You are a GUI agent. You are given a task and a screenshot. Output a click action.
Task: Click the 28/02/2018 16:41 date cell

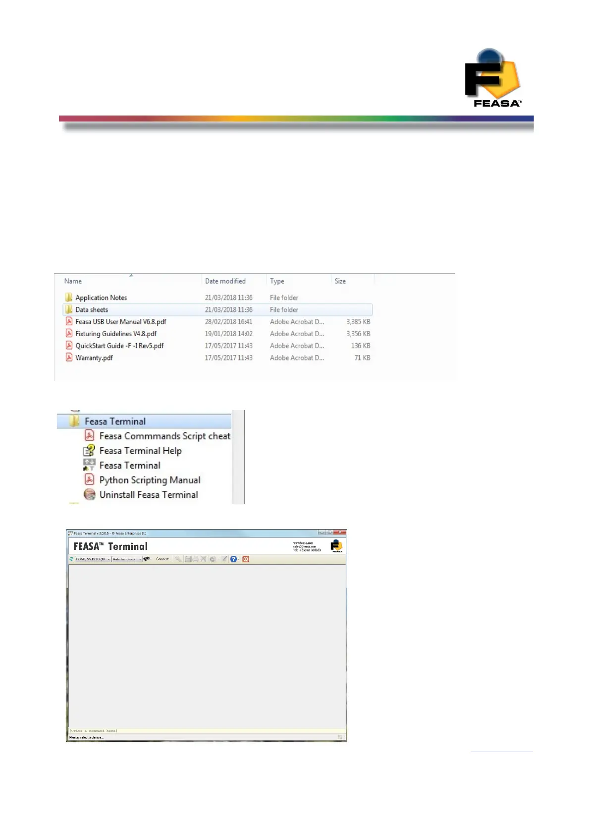(228, 322)
